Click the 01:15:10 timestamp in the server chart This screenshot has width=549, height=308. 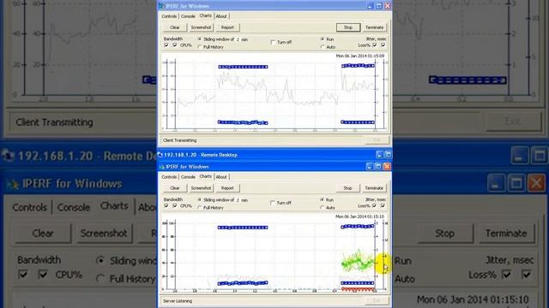point(359,216)
